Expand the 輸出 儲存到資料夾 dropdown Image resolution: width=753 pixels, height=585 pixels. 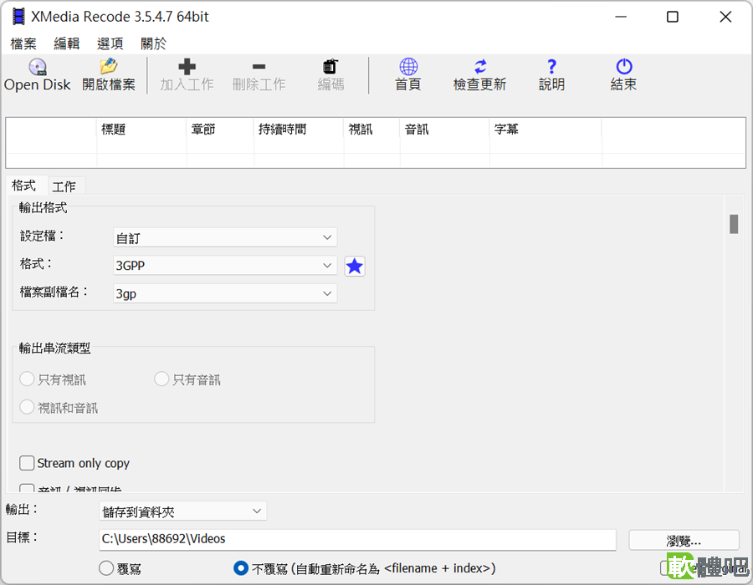[183, 511]
